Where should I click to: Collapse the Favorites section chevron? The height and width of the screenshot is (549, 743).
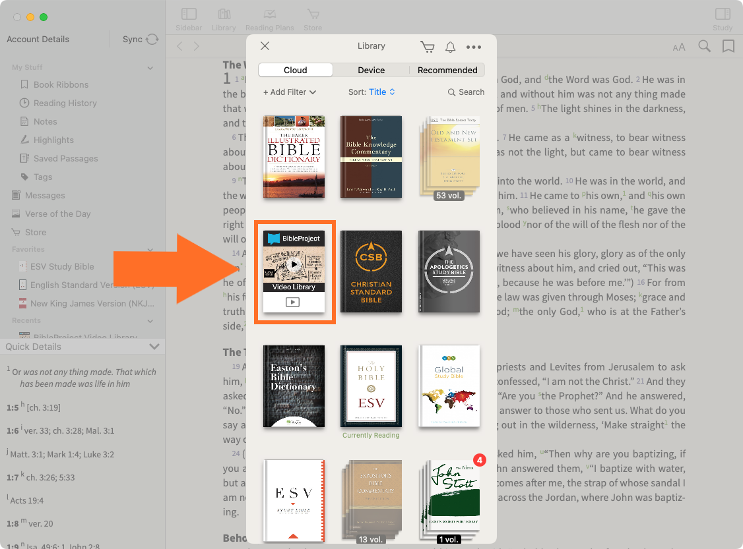pos(150,249)
